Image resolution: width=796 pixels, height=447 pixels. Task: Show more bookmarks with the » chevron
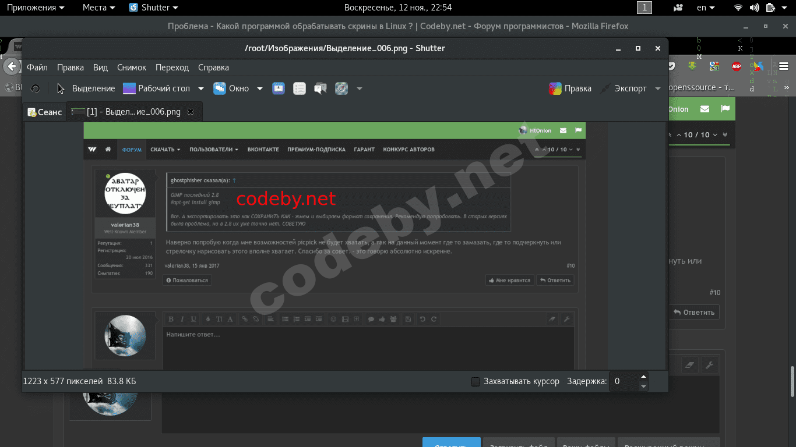[x=786, y=87]
